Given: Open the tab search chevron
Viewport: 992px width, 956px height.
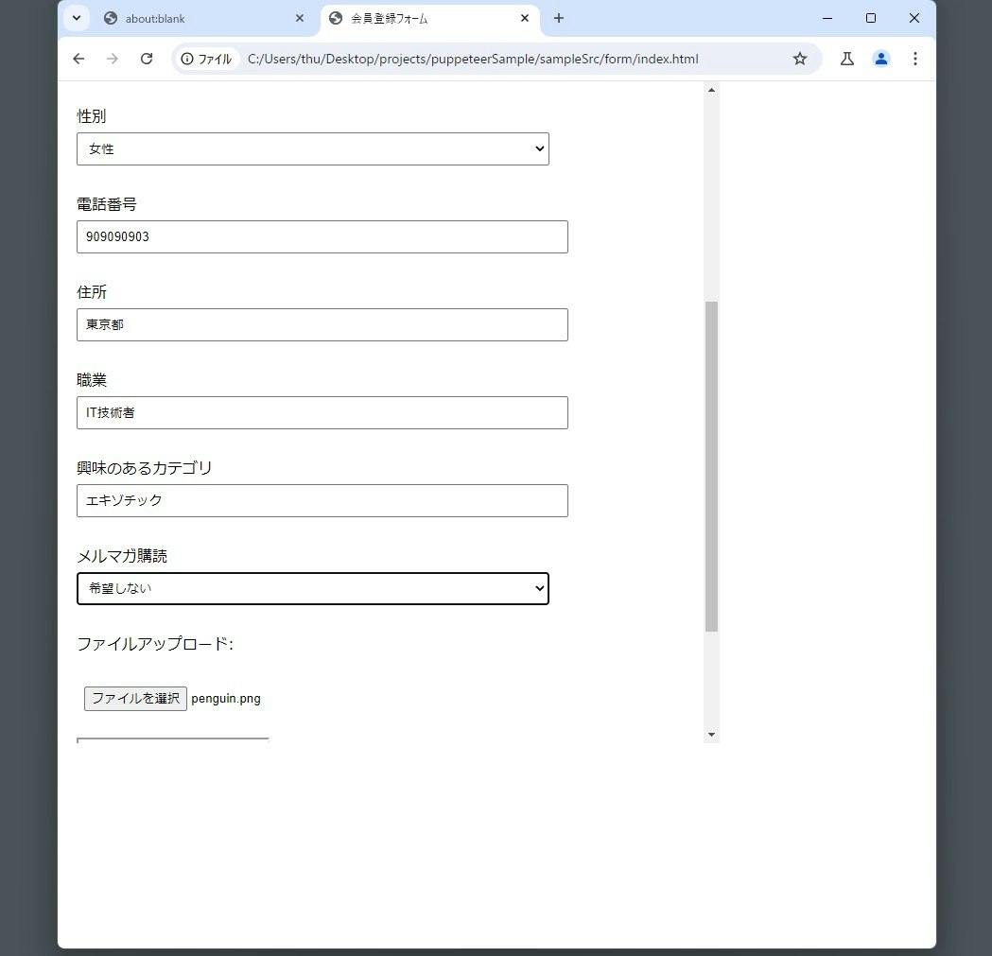Looking at the screenshot, I should pos(76,18).
